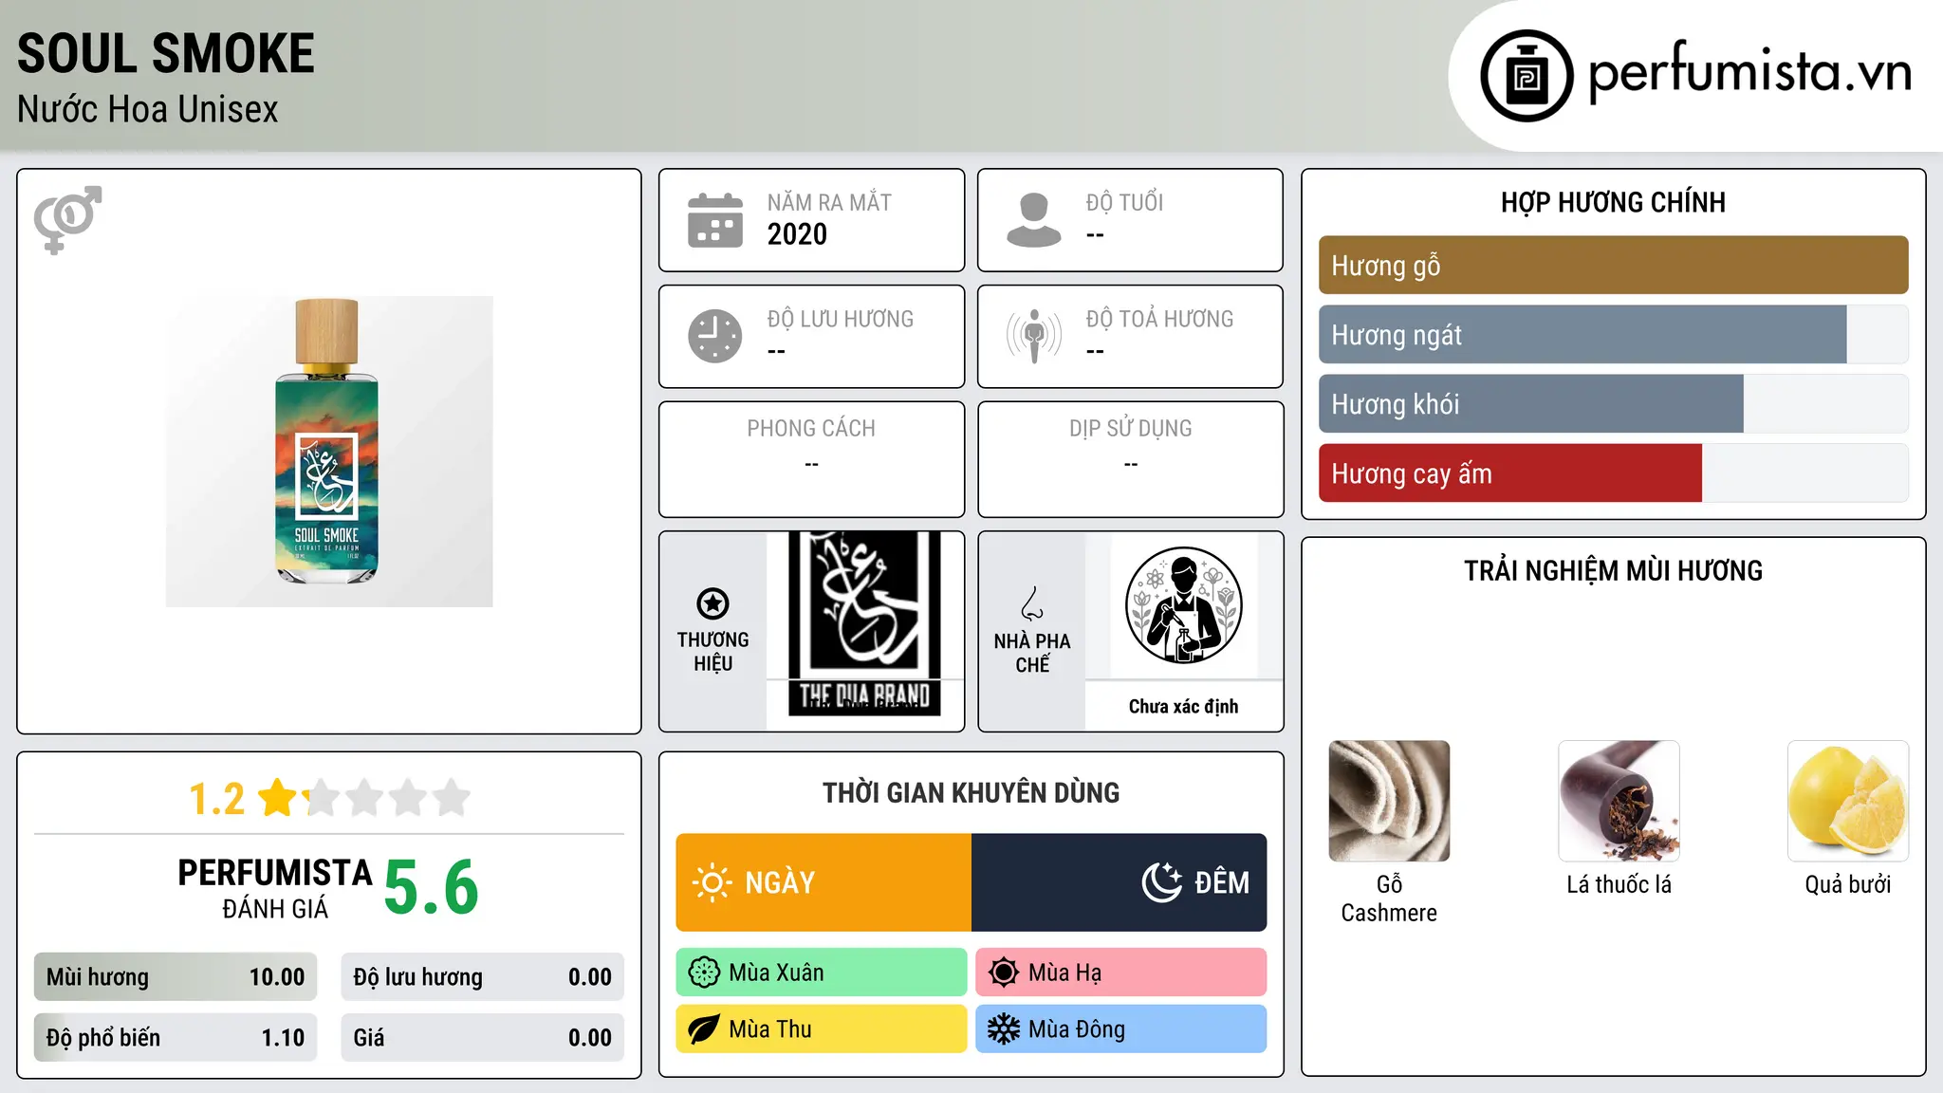Viewport: 1943px width, 1093px height.
Task: Click the leaf icon for Mùa Thu
Action: click(704, 1029)
